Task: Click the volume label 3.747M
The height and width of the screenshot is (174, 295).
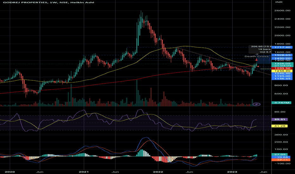Action: (281, 103)
